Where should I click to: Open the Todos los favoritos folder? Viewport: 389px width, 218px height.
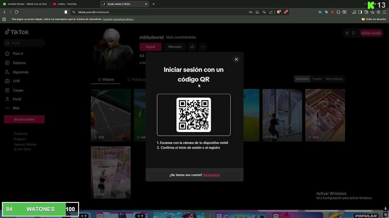(x=374, y=19)
